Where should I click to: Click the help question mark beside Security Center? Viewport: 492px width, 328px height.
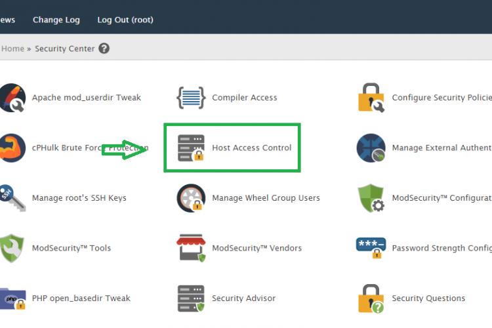[104, 49]
